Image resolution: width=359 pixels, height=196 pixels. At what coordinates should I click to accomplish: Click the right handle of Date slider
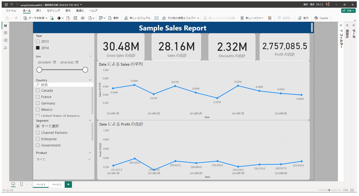pyautogui.click(x=85, y=70)
